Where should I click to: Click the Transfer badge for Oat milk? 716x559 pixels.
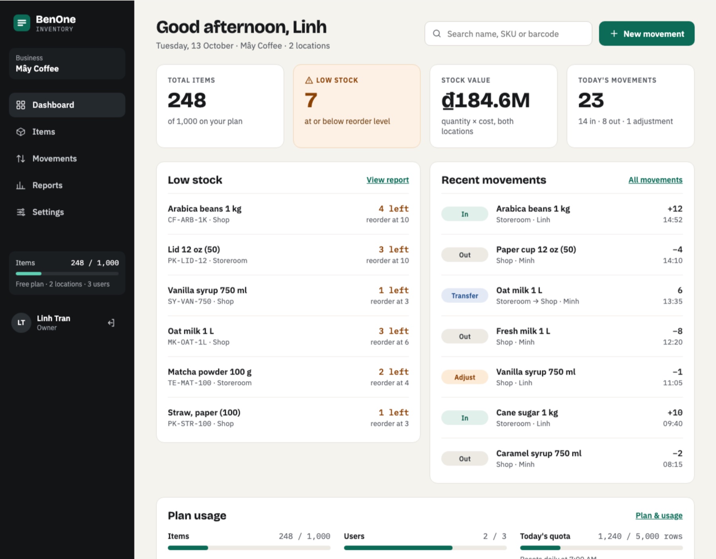pyautogui.click(x=465, y=296)
